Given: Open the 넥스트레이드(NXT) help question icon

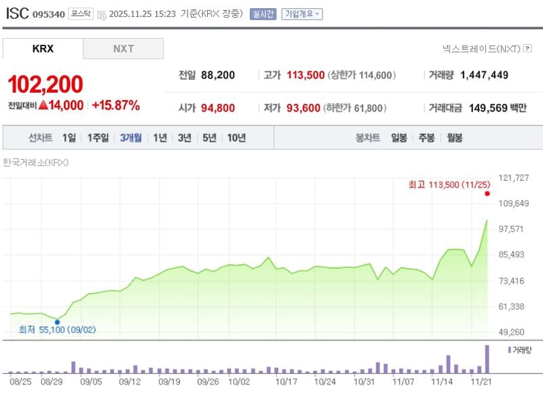Looking at the screenshot, I should click(x=527, y=49).
